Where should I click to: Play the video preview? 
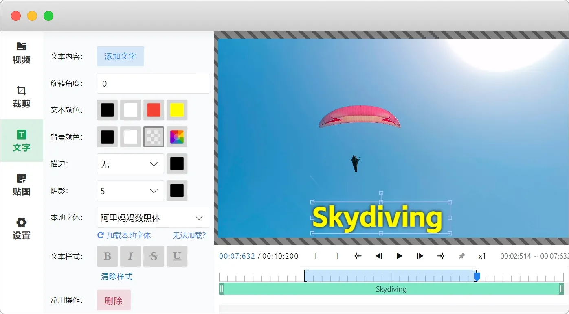pos(400,256)
